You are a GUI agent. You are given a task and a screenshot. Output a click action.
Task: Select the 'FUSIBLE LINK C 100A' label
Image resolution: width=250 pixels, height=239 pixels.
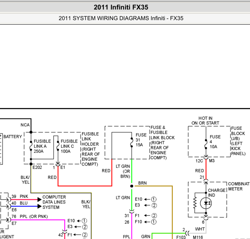coord(69,146)
